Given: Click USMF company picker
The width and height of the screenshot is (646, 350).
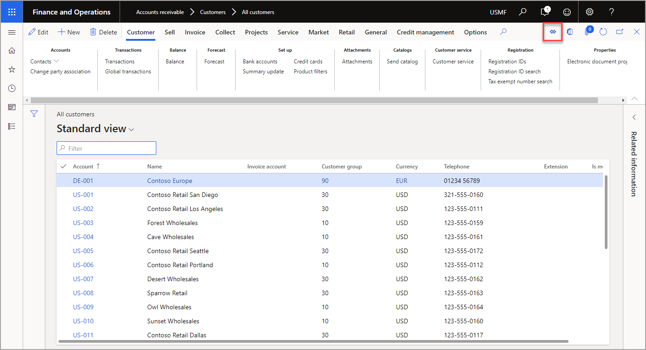Looking at the screenshot, I should coord(498,12).
